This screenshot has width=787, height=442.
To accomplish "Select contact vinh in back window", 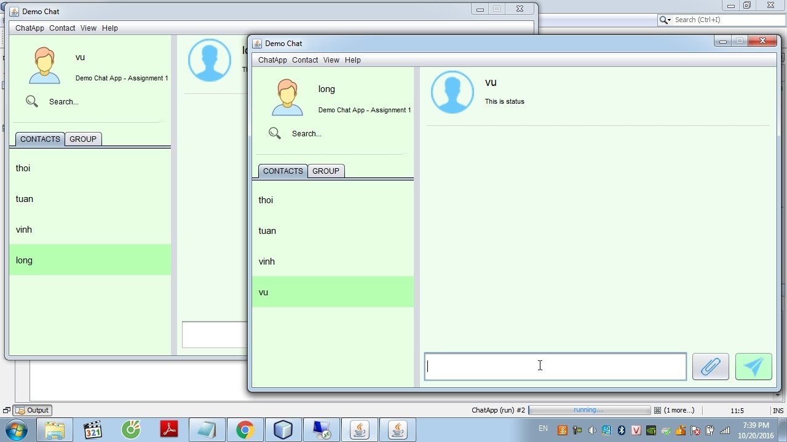I will pos(90,230).
